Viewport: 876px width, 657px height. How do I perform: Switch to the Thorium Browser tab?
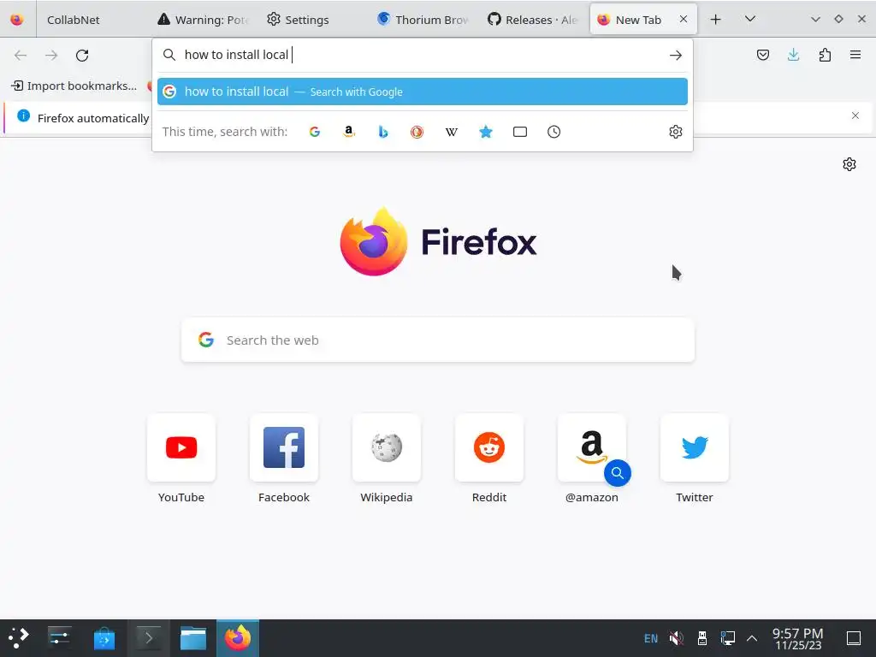[x=423, y=20]
